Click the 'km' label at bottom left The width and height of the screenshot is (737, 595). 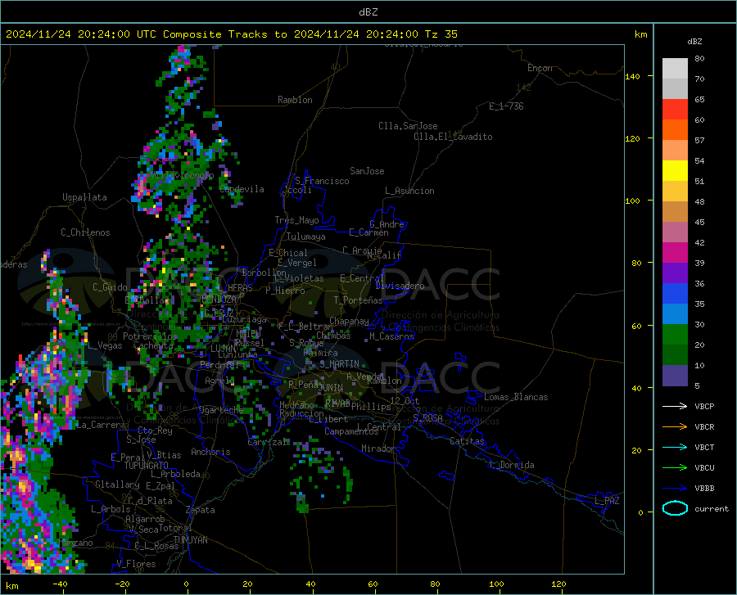point(11,586)
